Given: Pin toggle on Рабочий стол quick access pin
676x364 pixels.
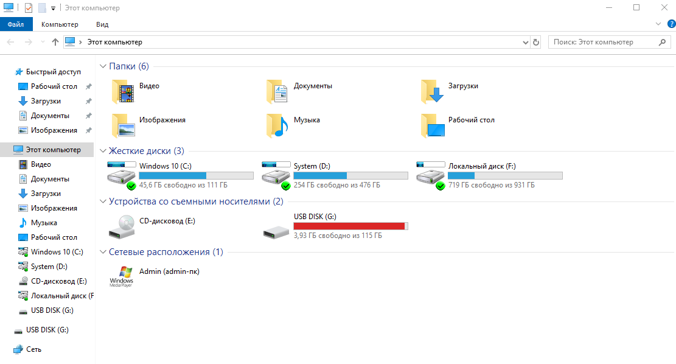Looking at the screenshot, I should [x=88, y=86].
